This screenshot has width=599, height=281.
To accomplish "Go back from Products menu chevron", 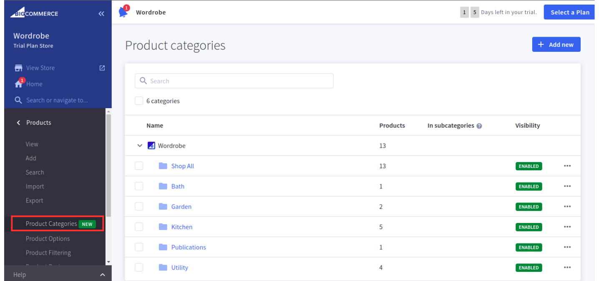I will coord(18,123).
